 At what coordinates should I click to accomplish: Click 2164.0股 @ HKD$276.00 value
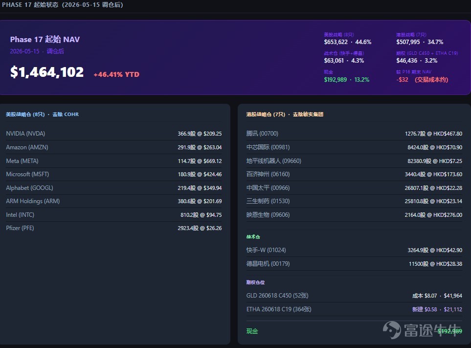pos(433,215)
